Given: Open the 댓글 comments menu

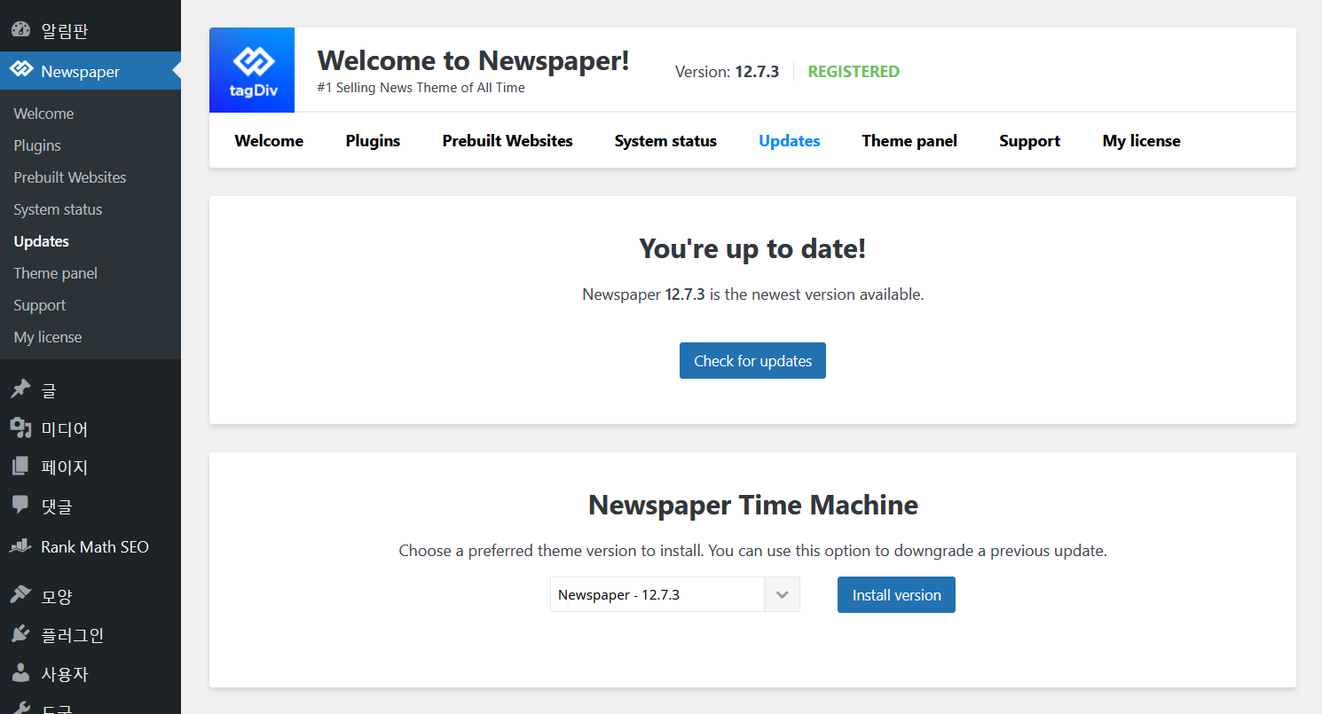Looking at the screenshot, I should coord(90,506).
